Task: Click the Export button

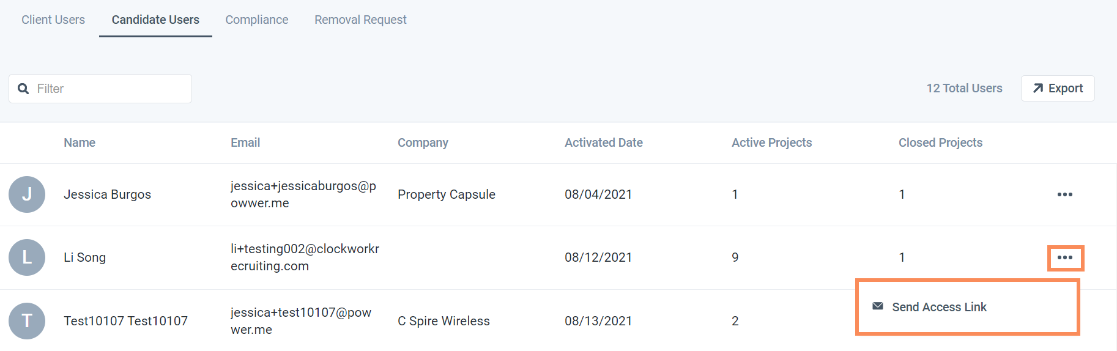Action: 1058,88
